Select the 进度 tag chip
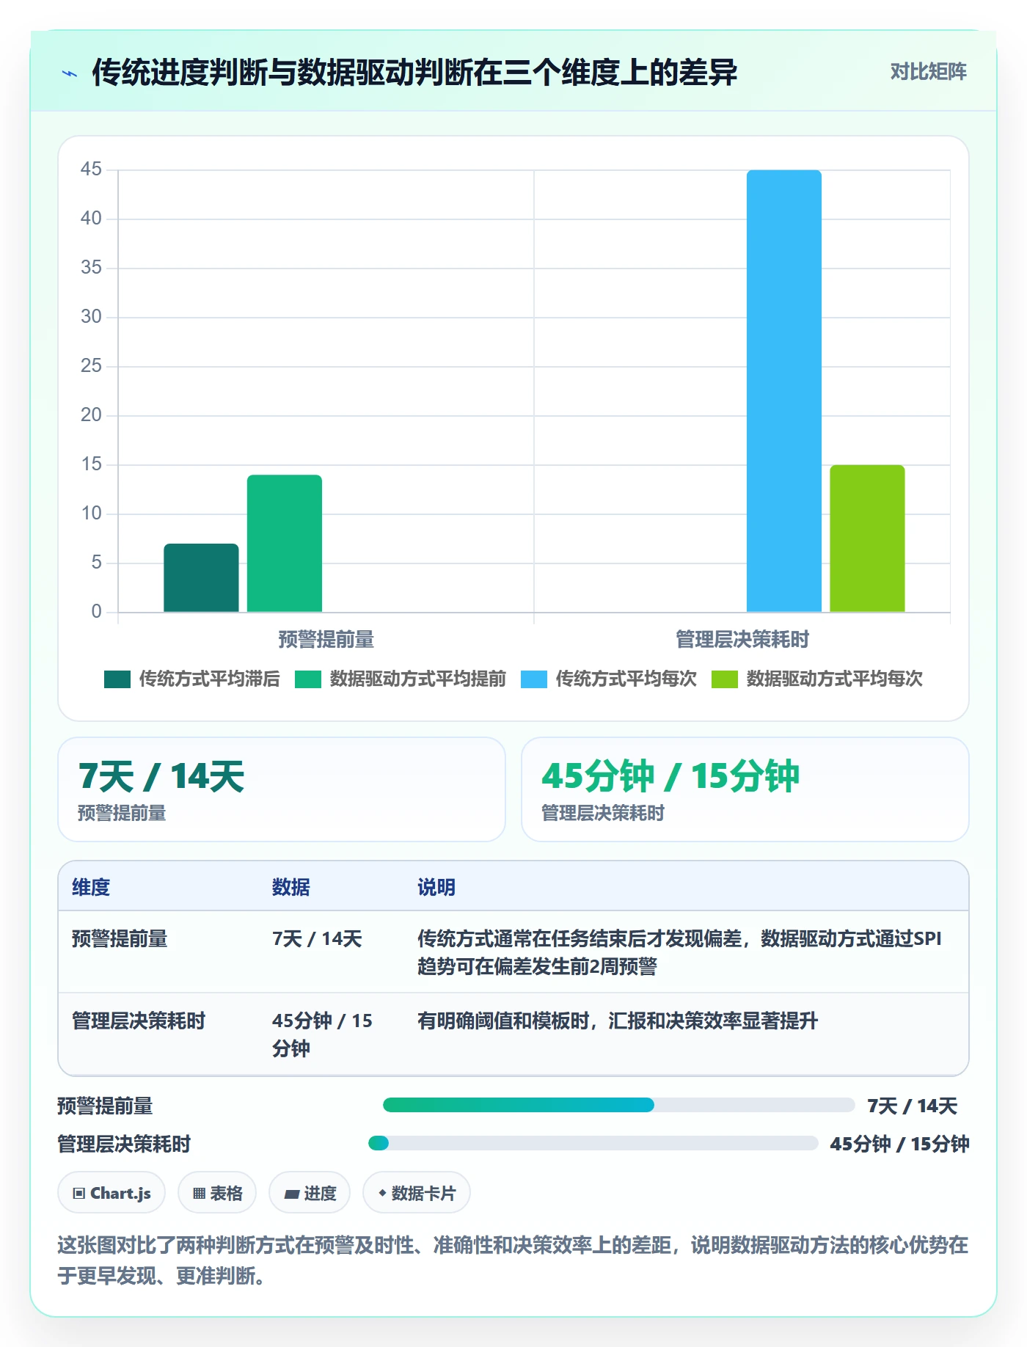Image resolution: width=1027 pixels, height=1347 pixels. (x=310, y=1193)
